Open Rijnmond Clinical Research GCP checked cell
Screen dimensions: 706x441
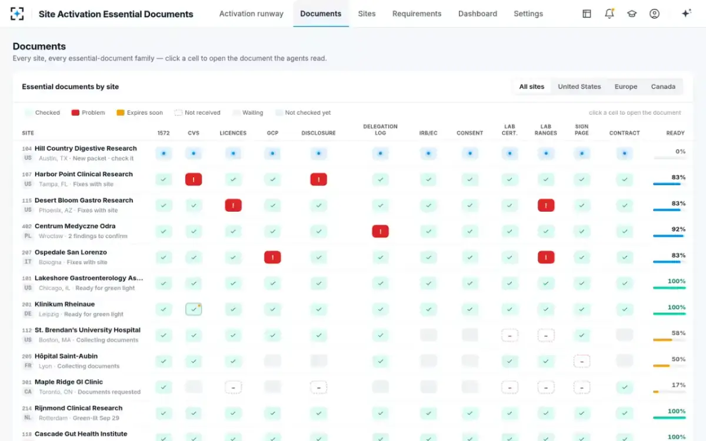coord(272,413)
